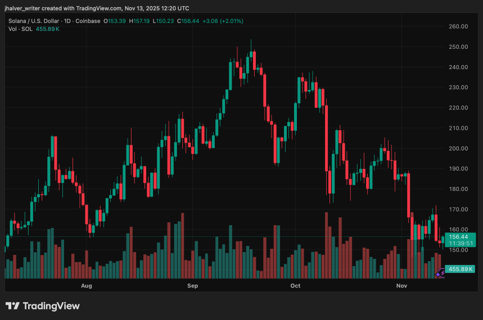Screen dimensions: 483x320
Task: Click the closing price C156.44 value
Action: pos(188,21)
